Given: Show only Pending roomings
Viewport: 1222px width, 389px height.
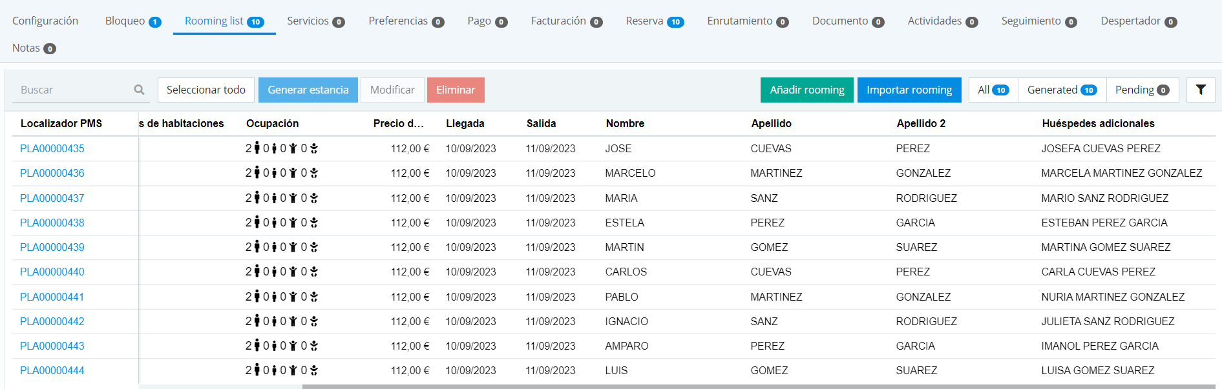Looking at the screenshot, I should (x=1142, y=90).
